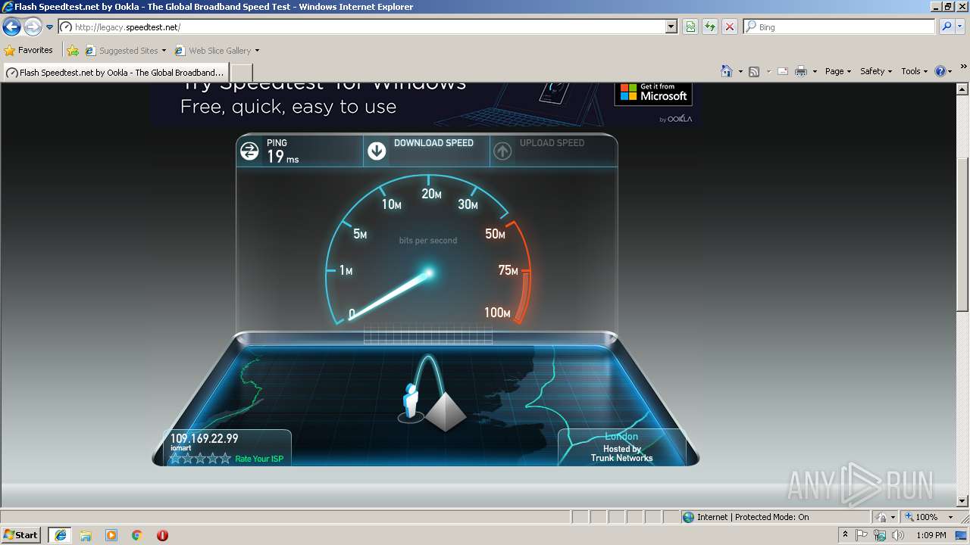Click the Ping result icon
970x545 pixels.
click(x=249, y=151)
